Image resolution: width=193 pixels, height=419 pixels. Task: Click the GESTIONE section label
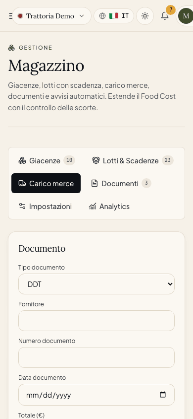tap(36, 48)
